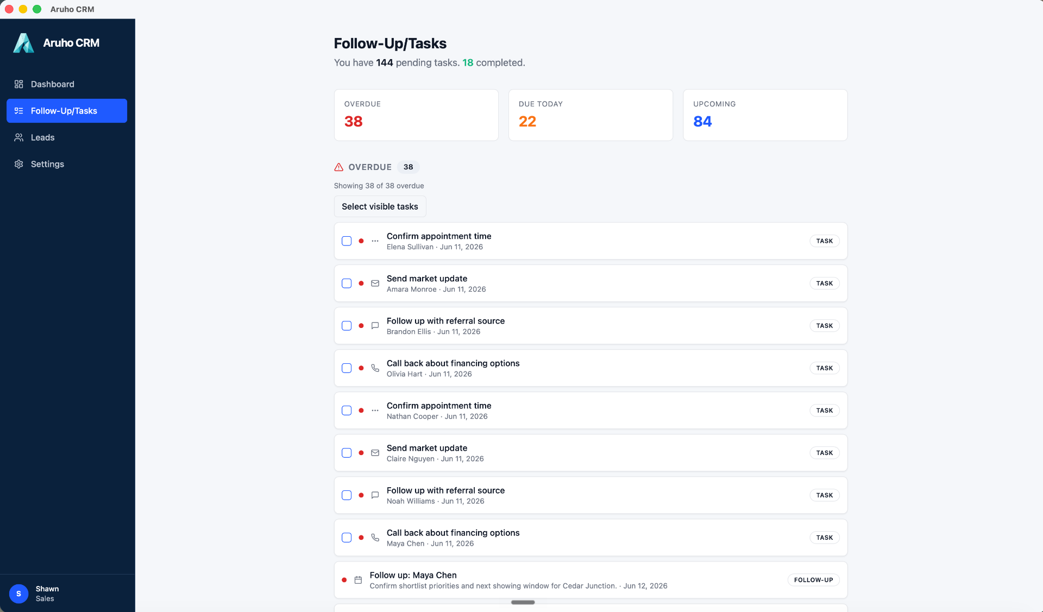Viewport: 1043px width, 612px height.
Task: Click the red status dot on Follow up: Maya Chen
Action: click(x=344, y=580)
